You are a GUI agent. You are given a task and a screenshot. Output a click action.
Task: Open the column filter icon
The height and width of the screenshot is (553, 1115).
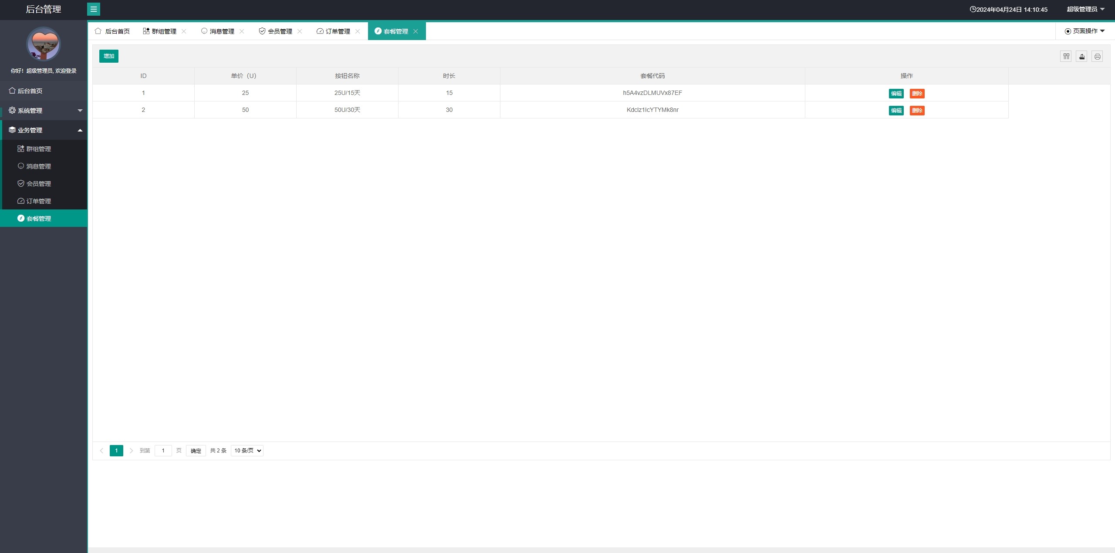click(1066, 56)
